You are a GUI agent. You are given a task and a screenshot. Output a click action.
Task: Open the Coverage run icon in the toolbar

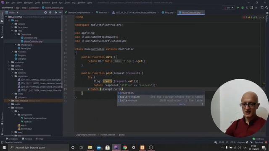coord(247,8)
